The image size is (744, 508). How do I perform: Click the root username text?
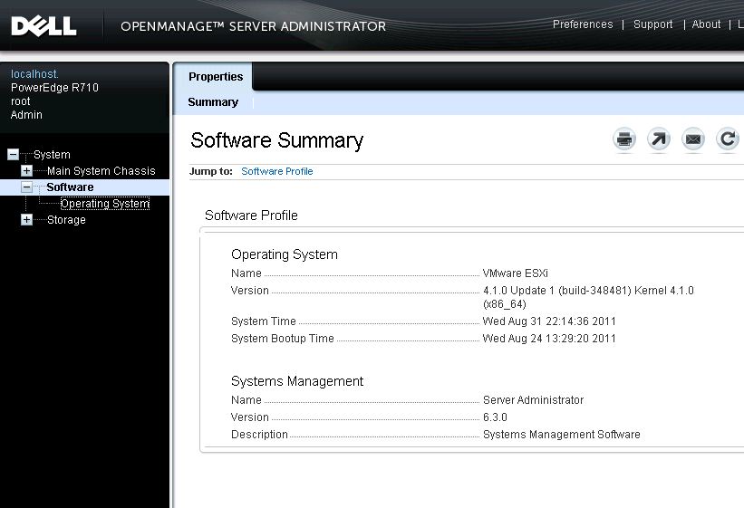click(x=21, y=101)
